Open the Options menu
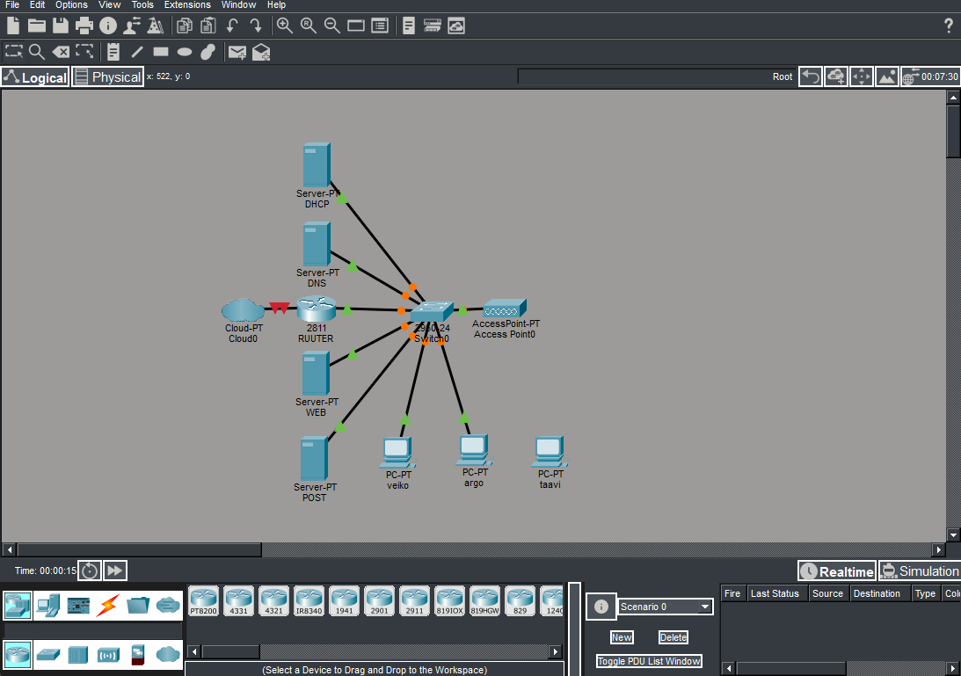This screenshot has height=676, width=961. coord(72,5)
